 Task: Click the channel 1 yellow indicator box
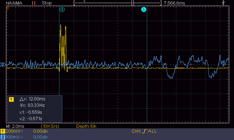click(x=3, y=131)
